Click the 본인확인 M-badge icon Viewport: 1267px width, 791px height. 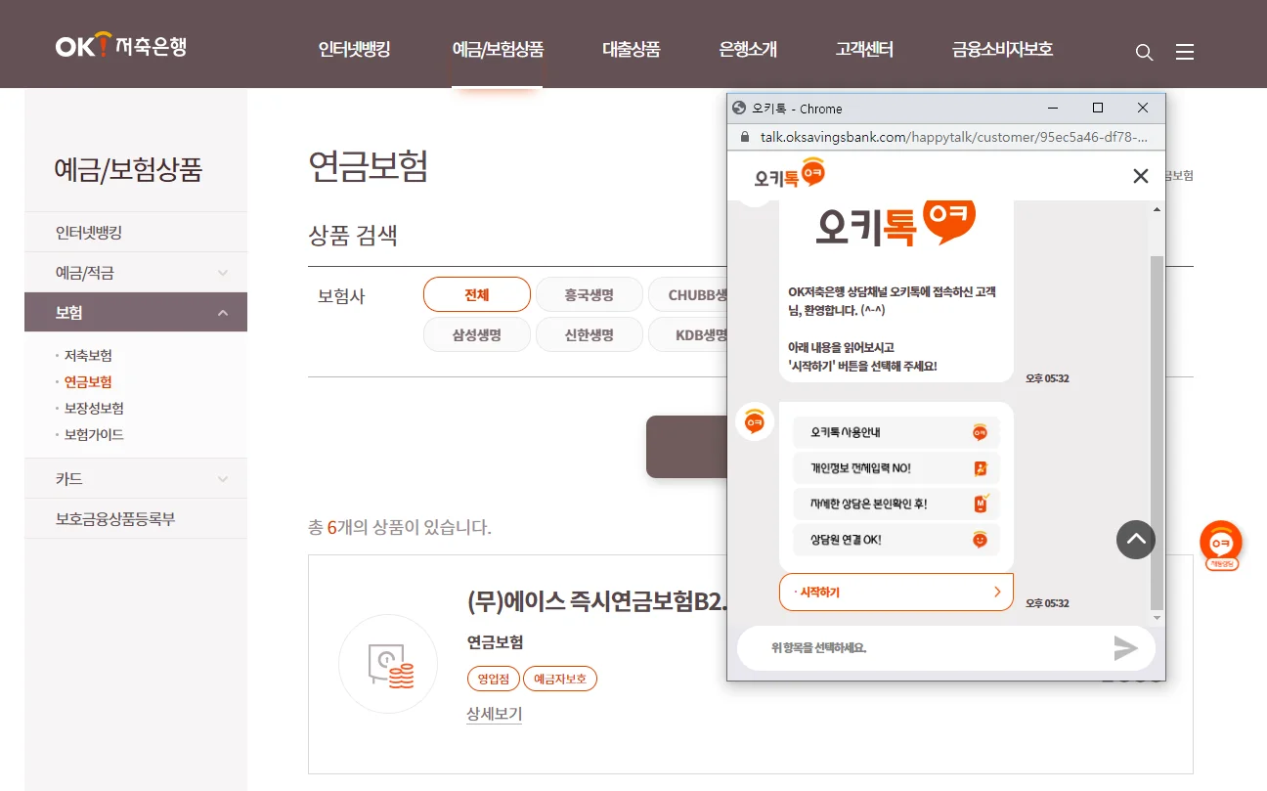click(978, 505)
